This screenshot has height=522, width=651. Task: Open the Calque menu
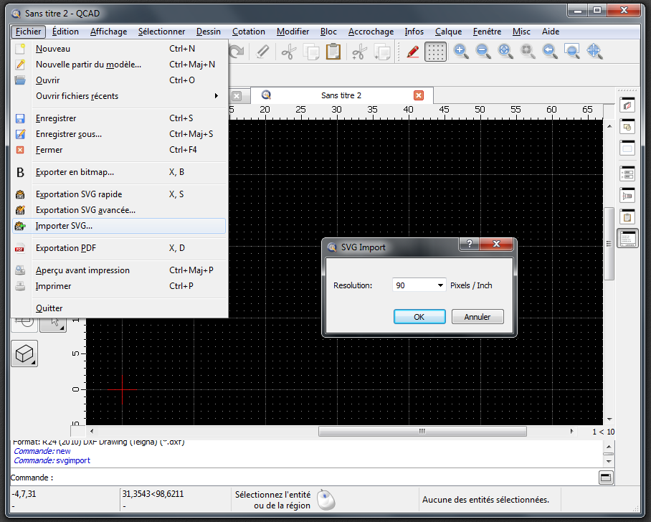click(448, 32)
